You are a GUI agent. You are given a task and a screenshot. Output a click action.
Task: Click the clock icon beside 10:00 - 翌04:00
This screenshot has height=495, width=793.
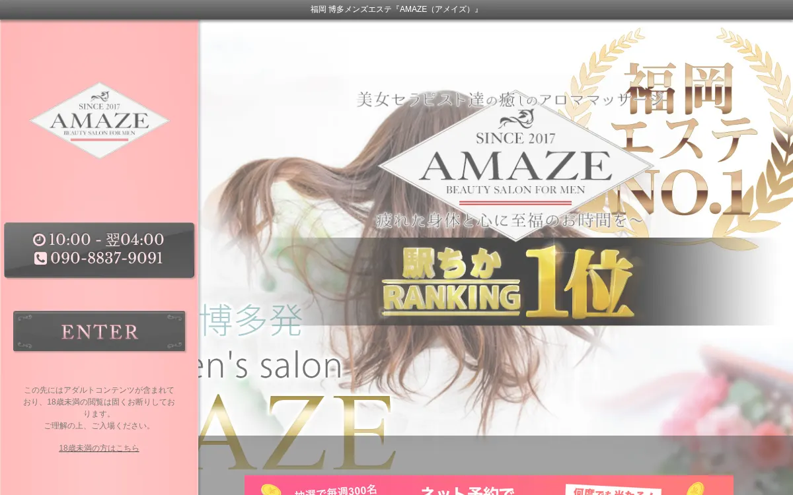pyautogui.click(x=40, y=240)
